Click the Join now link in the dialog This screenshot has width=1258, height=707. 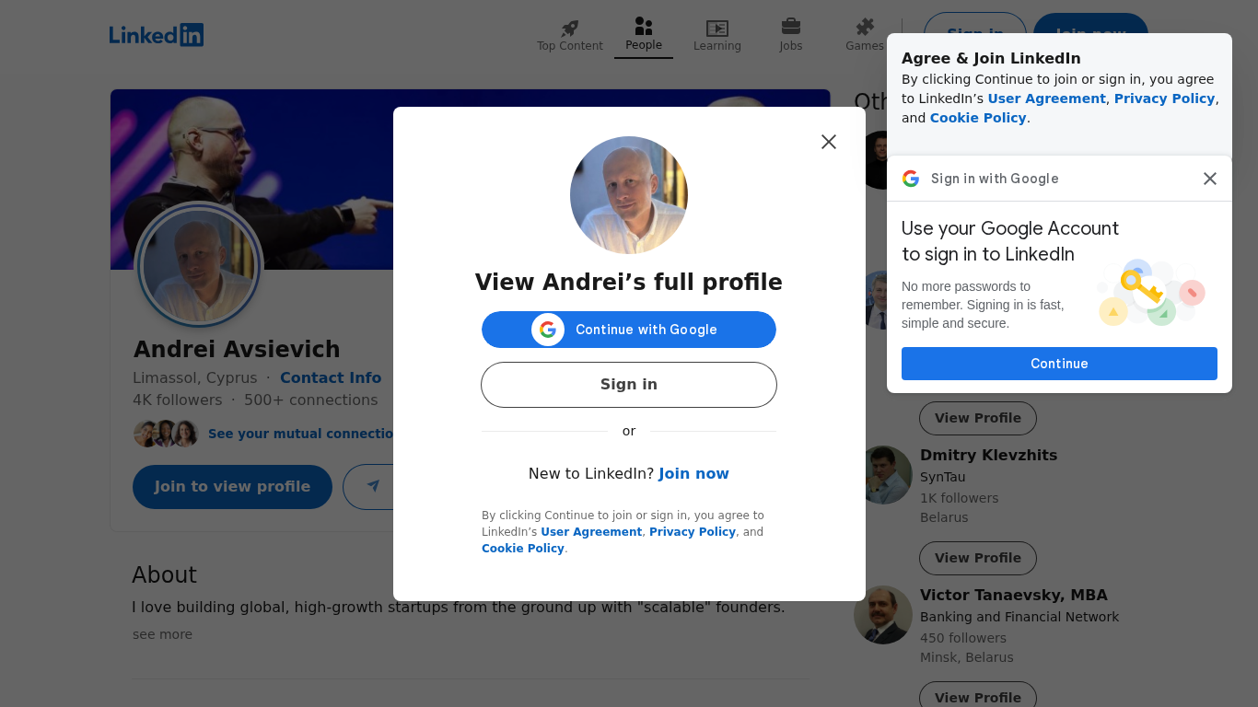[x=693, y=474]
